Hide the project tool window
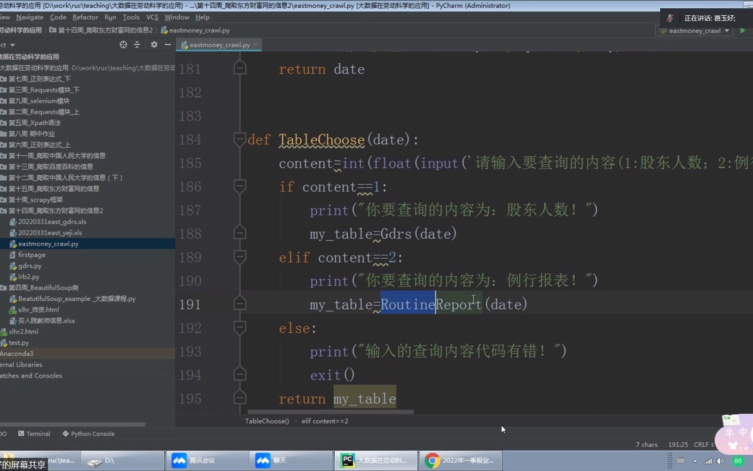This screenshot has width=753, height=471. (167, 44)
